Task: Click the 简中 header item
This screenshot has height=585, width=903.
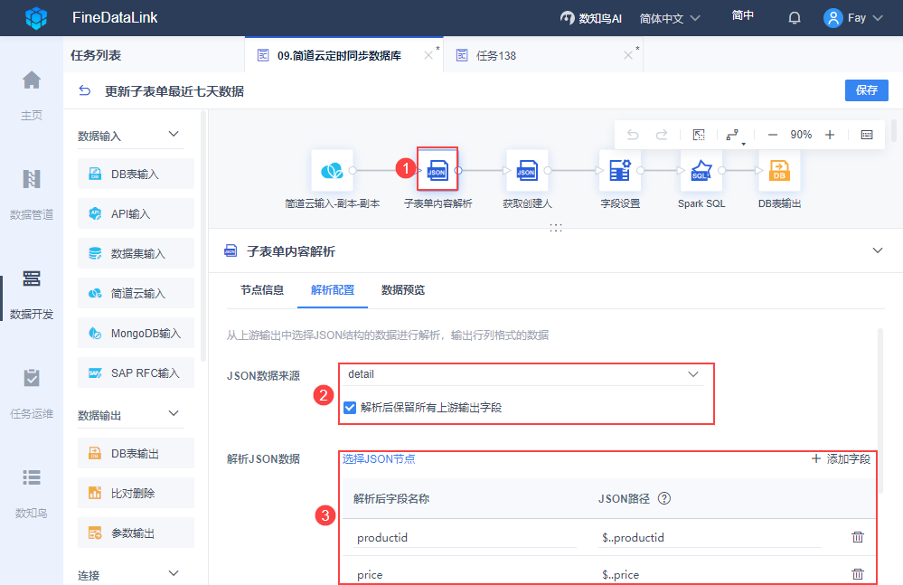Action: [x=743, y=15]
